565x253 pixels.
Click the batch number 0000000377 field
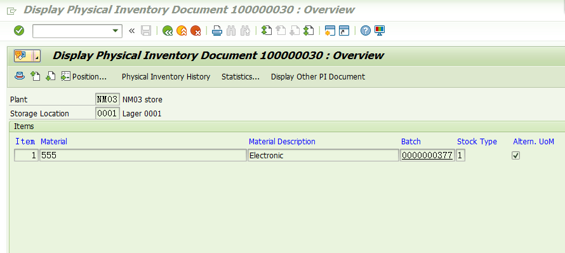click(427, 156)
